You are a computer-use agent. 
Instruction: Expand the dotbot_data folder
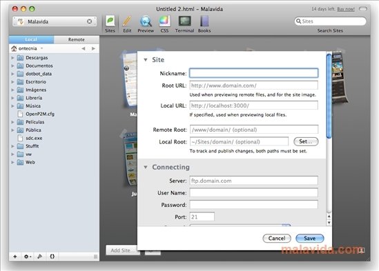(x=12, y=74)
